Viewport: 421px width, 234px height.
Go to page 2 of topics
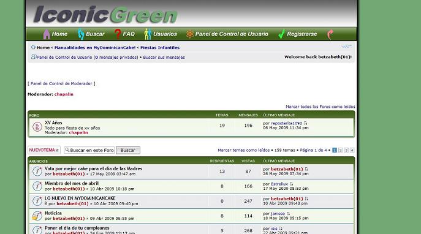pyautogui.click(x=341, y=150)
